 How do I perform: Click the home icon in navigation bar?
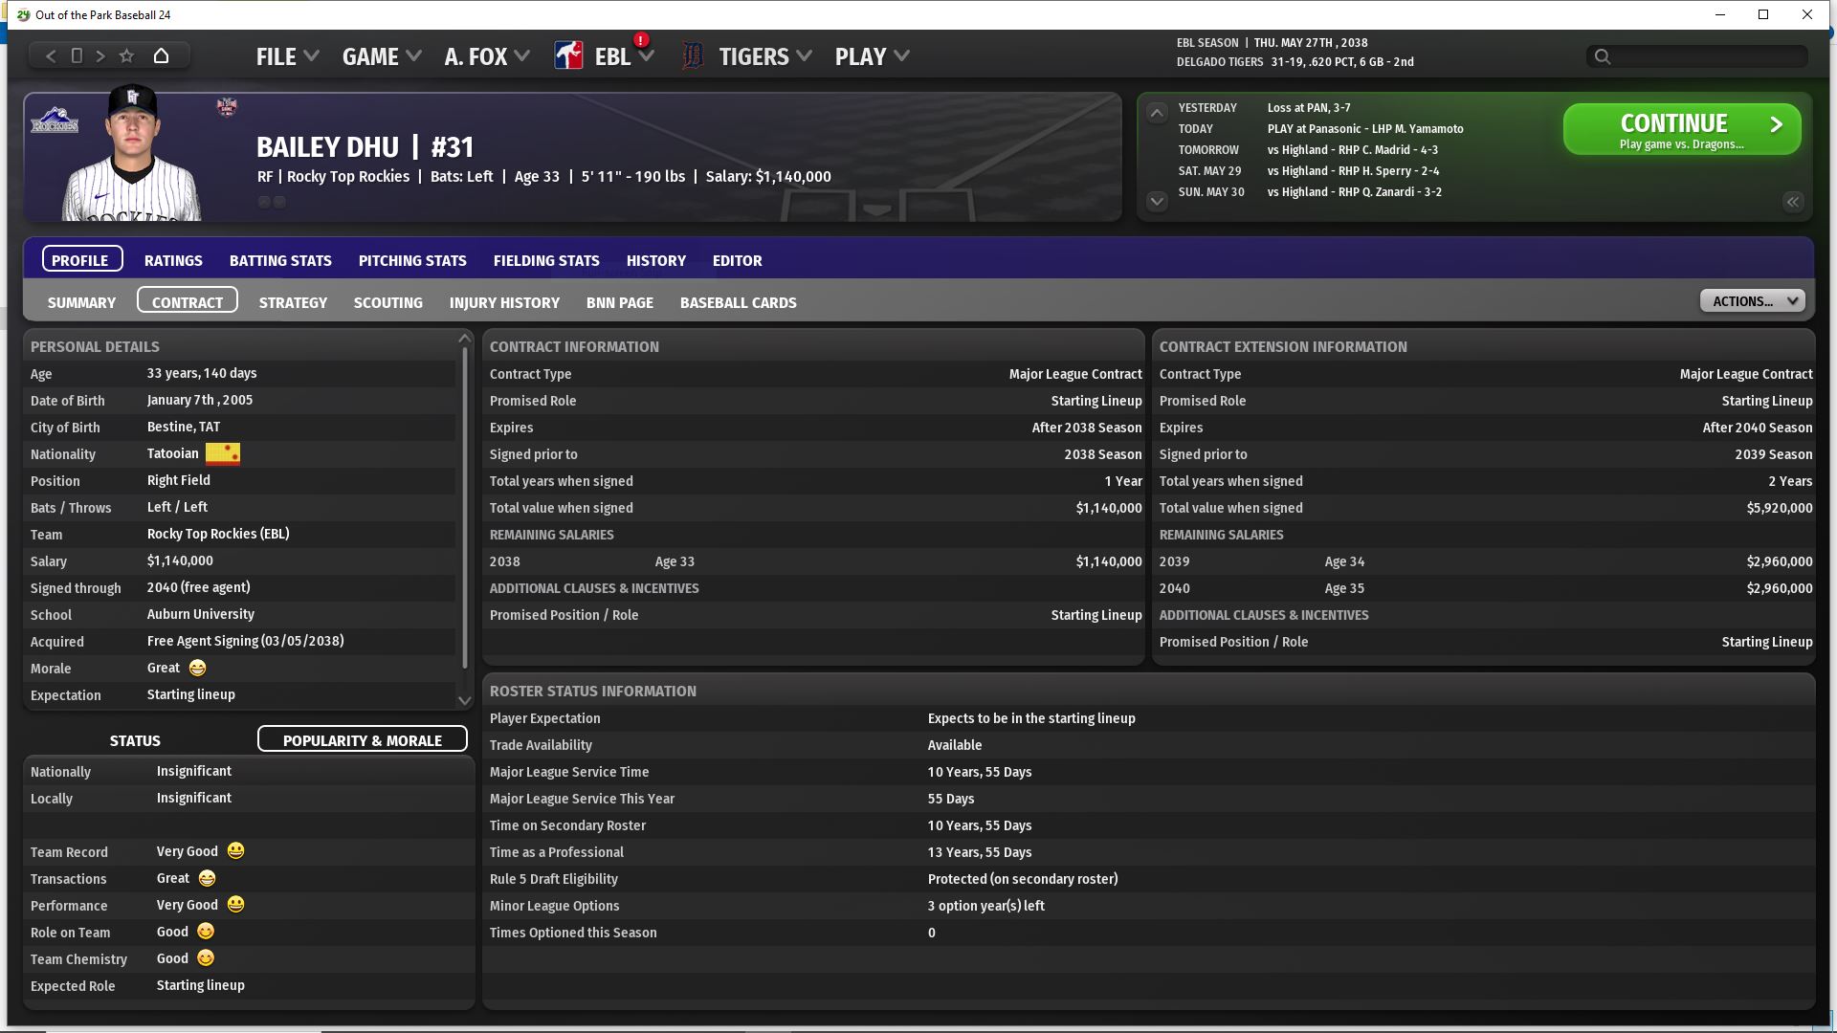[161, 56]
